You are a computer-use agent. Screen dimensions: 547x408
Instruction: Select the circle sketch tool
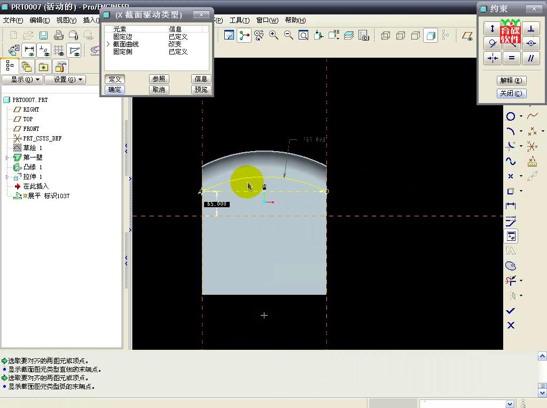(510, 116)
